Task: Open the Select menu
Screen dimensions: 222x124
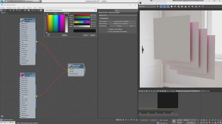Action: 19,8
